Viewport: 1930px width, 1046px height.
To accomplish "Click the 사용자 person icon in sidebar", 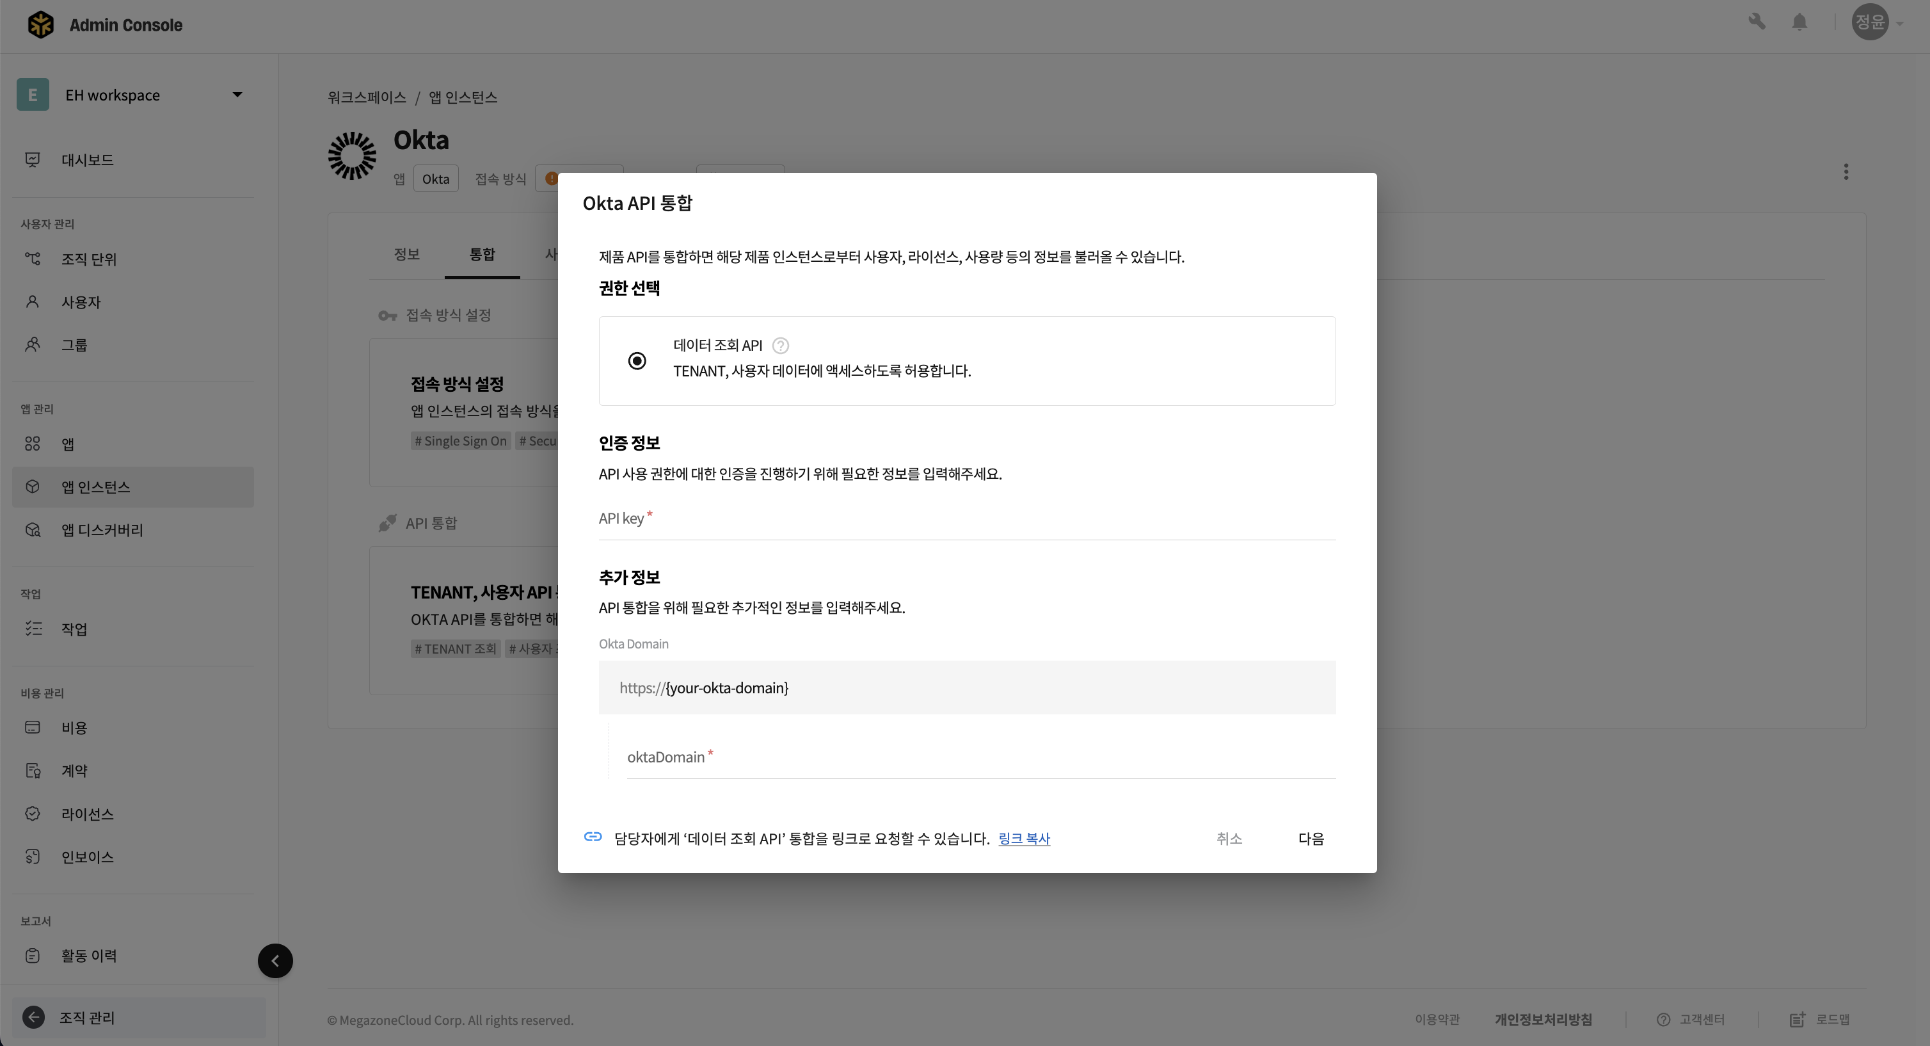I will point(32,302).
